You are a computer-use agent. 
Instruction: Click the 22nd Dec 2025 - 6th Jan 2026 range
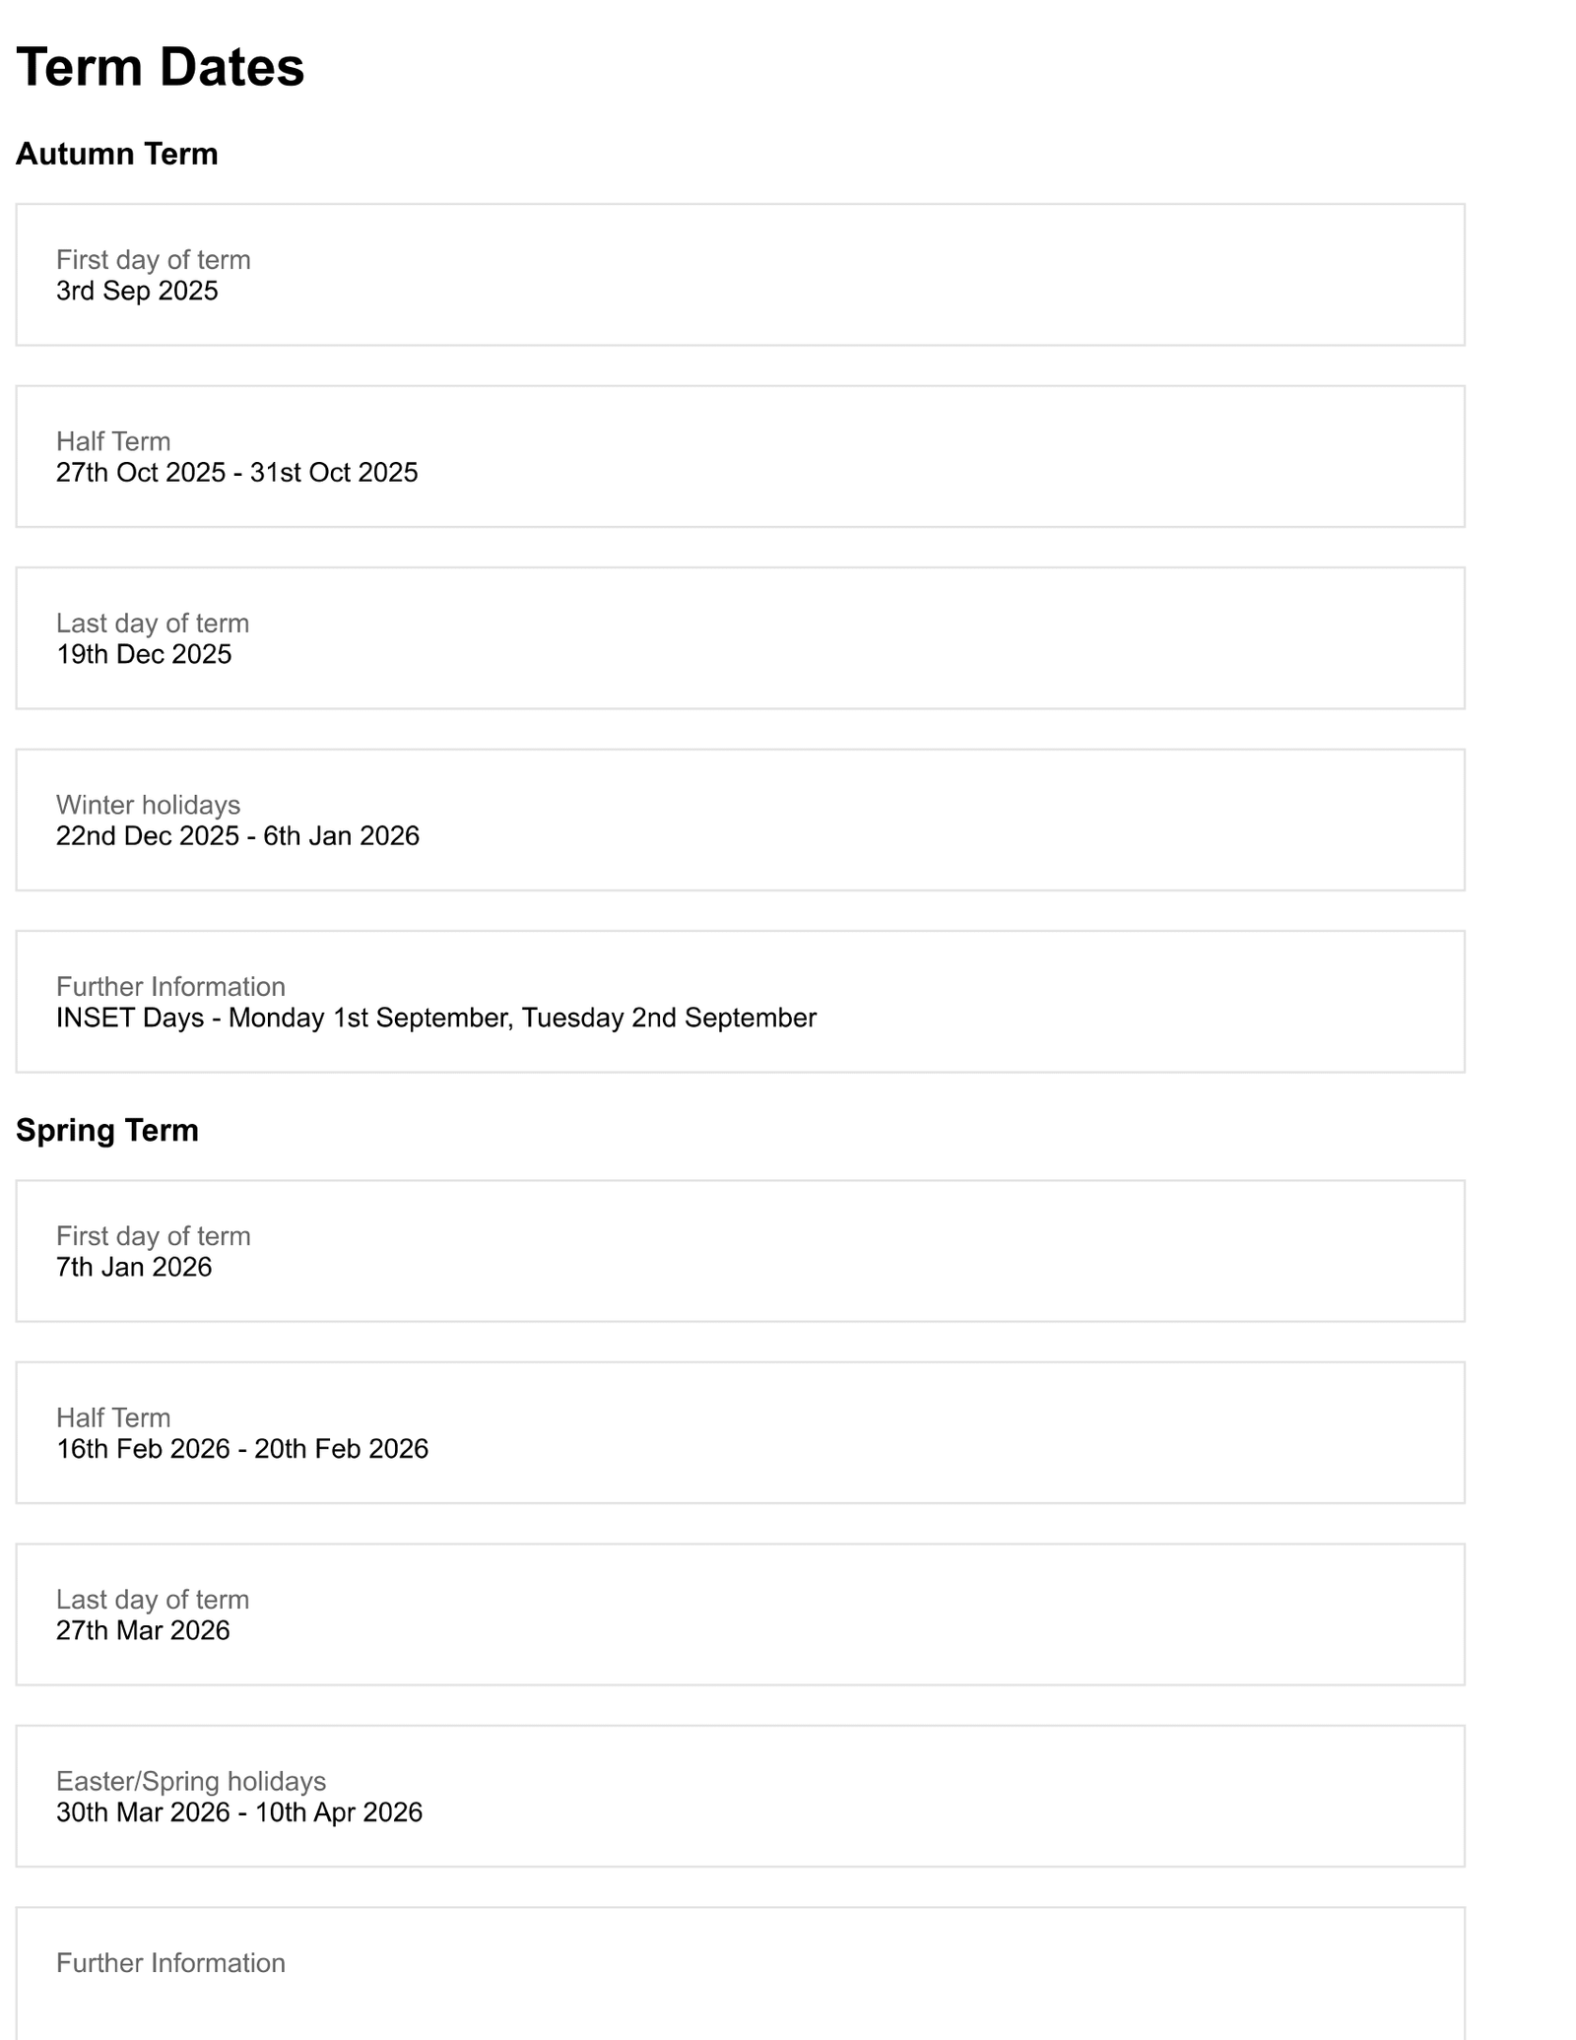[x=237, y=836]
